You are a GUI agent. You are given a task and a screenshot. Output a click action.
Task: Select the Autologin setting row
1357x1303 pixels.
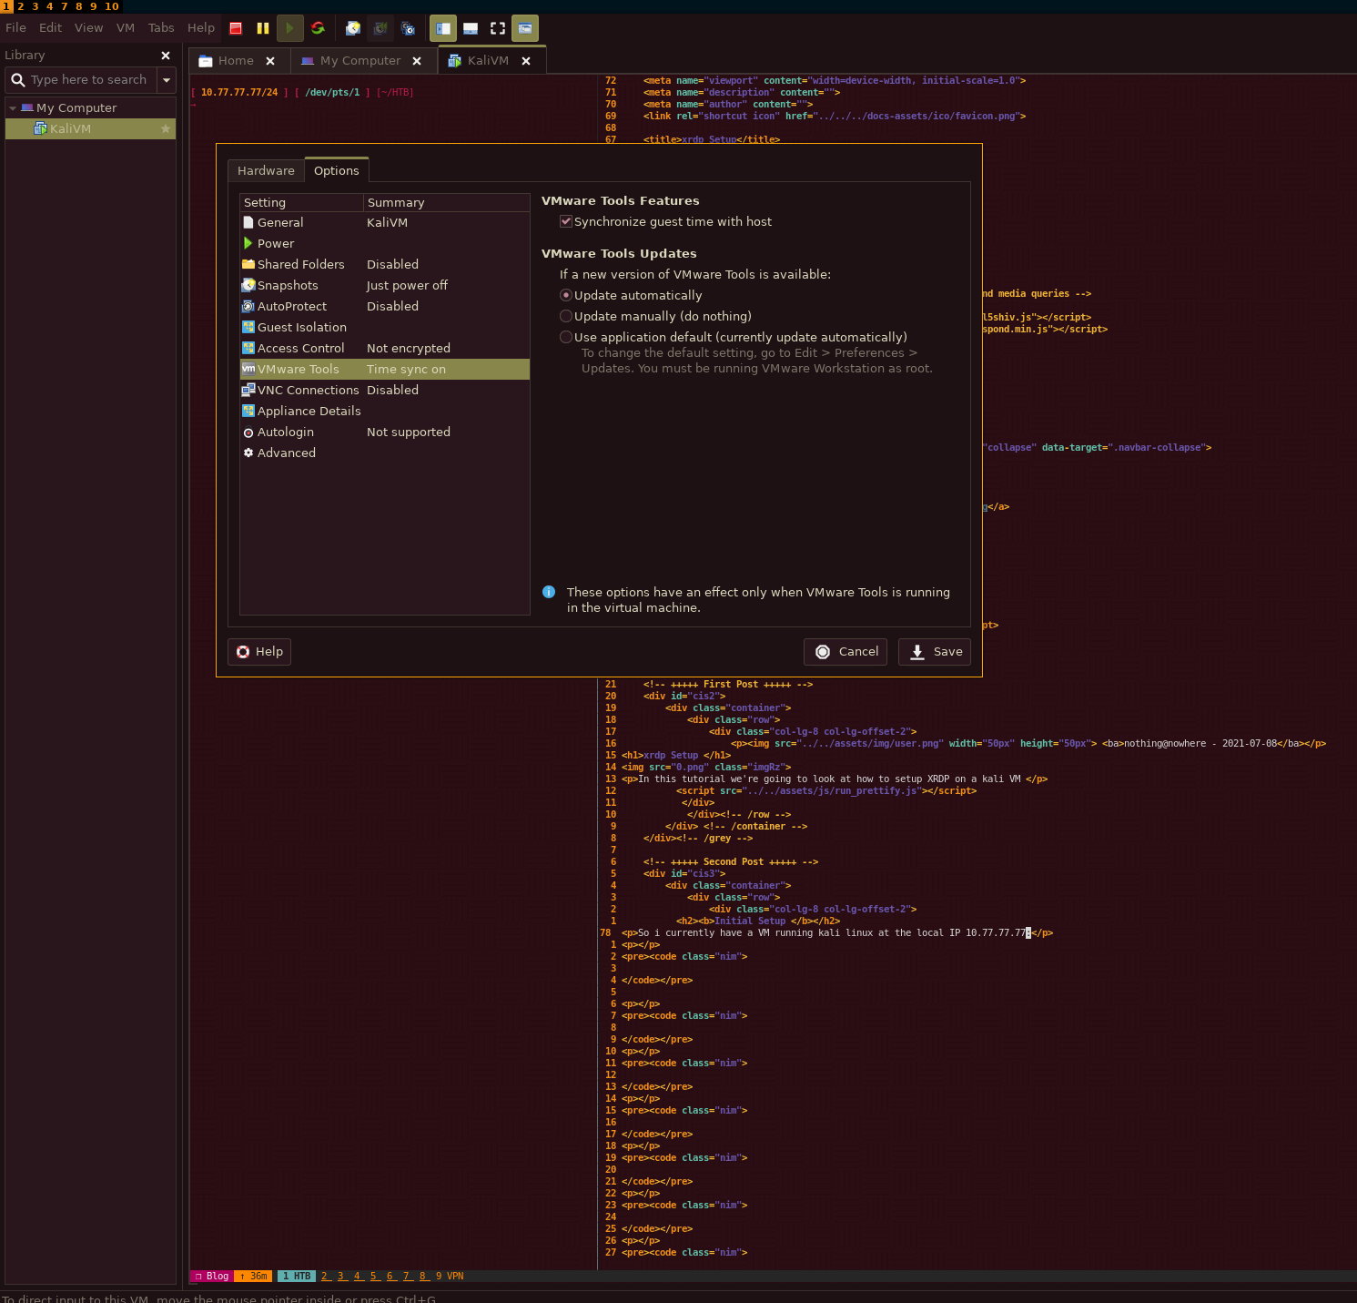[384, 432]
